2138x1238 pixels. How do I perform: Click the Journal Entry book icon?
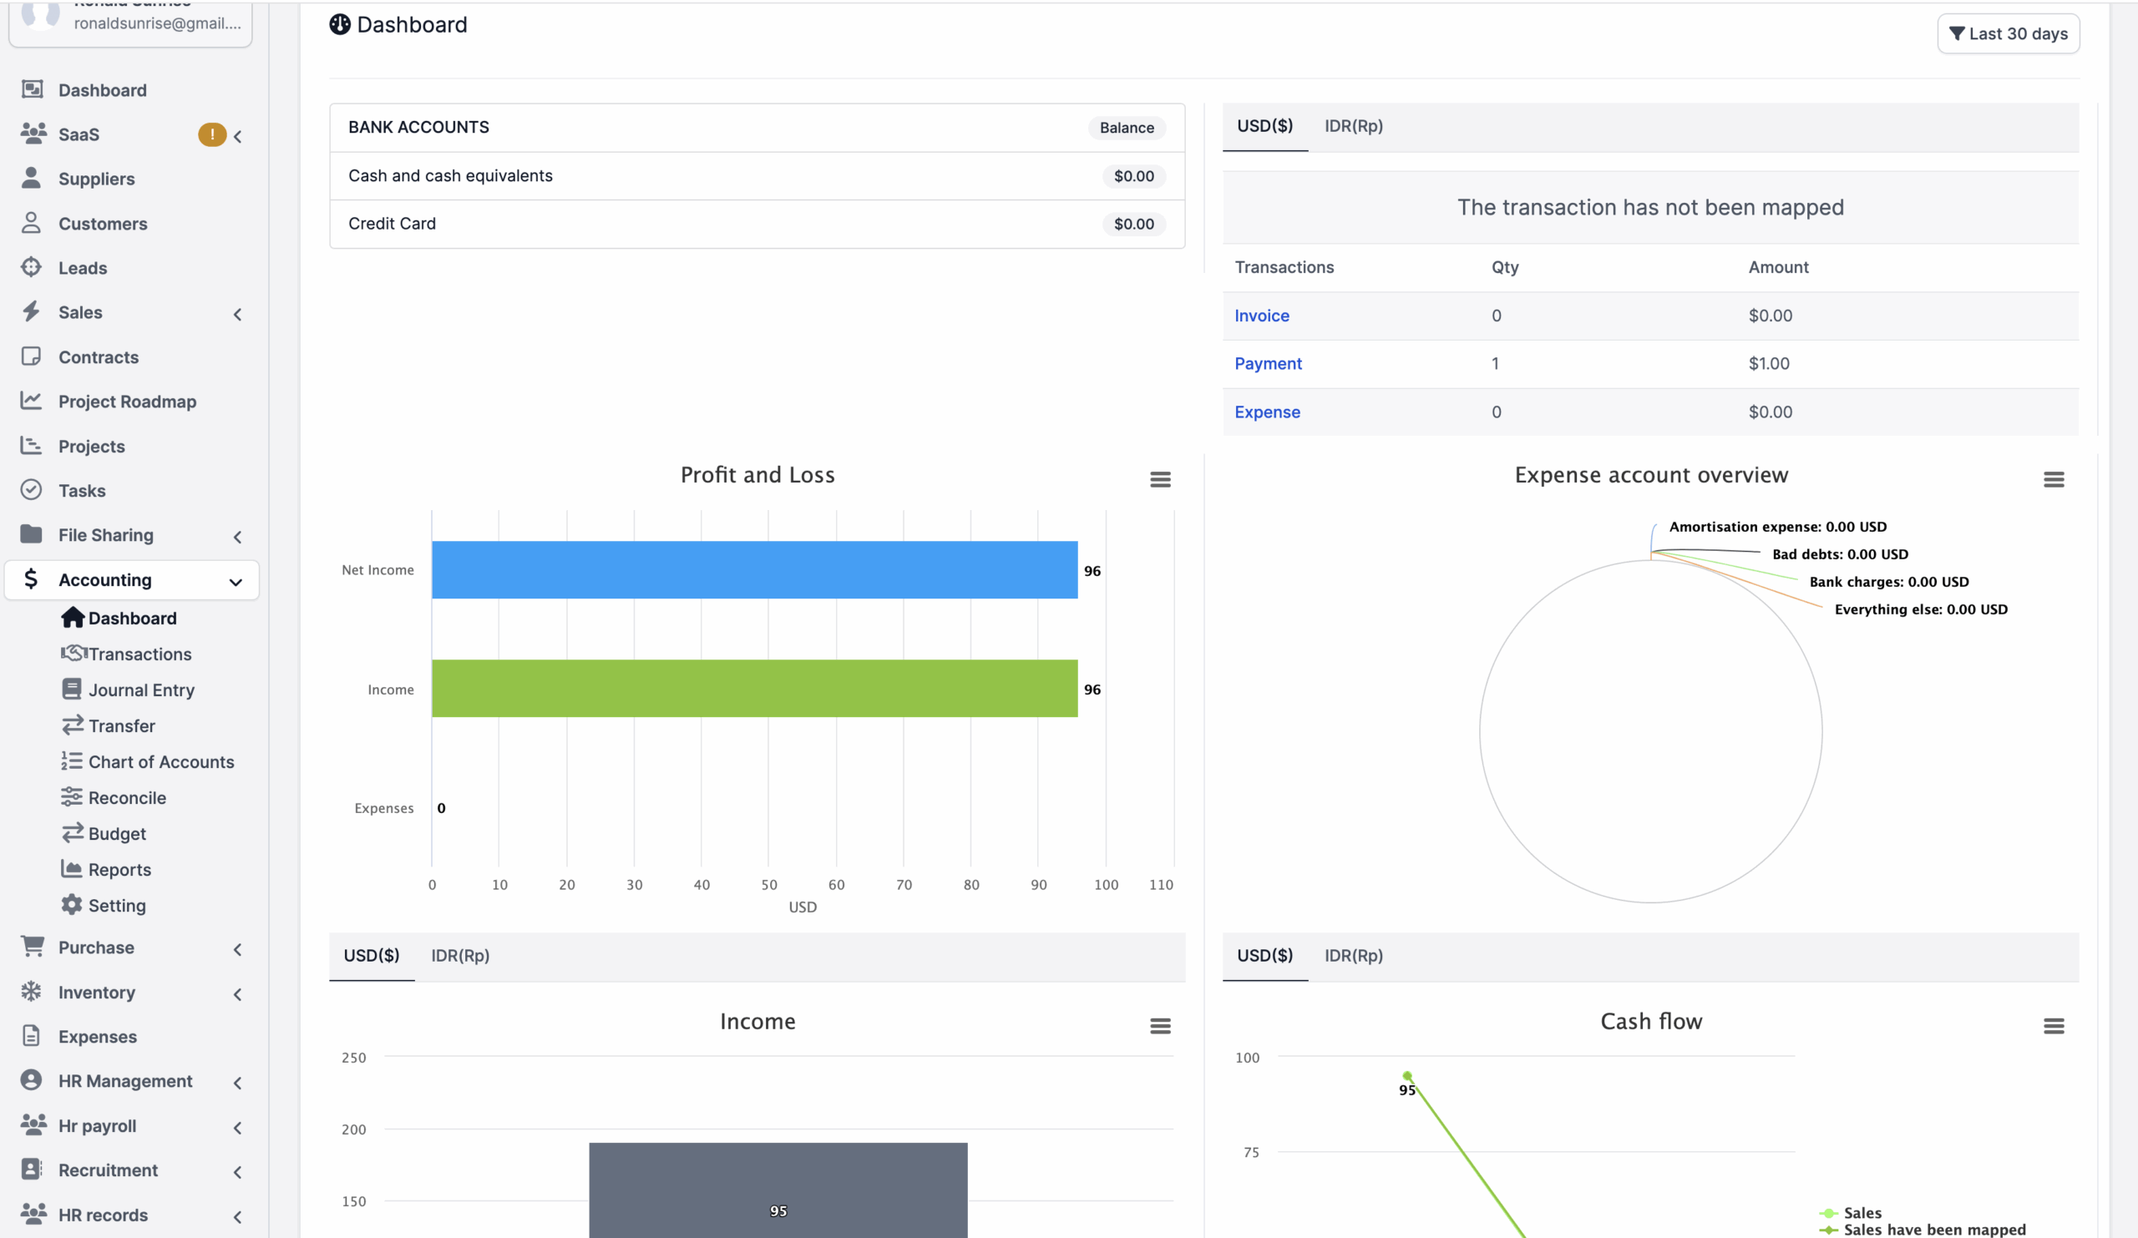(71, 689)
